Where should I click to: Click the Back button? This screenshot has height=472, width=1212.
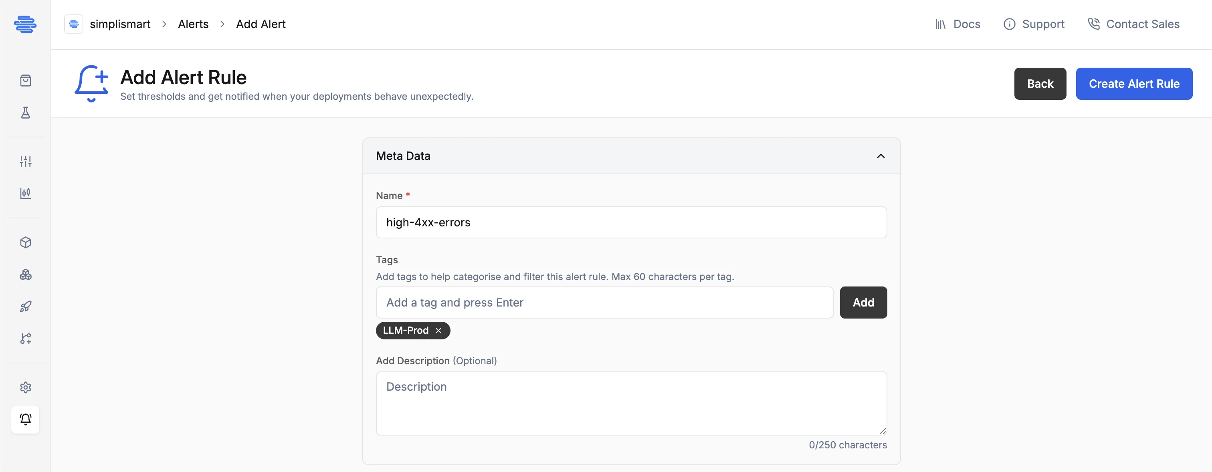pos(1040,84)
